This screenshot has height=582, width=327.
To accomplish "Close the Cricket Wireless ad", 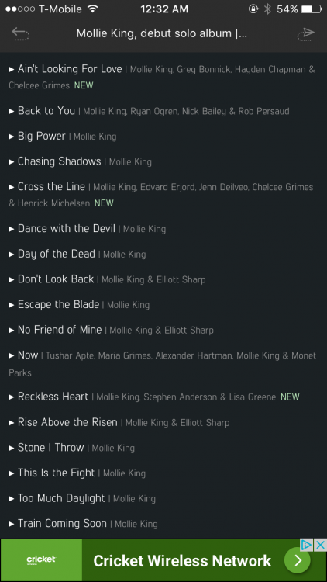I will [x=320, y=545].
